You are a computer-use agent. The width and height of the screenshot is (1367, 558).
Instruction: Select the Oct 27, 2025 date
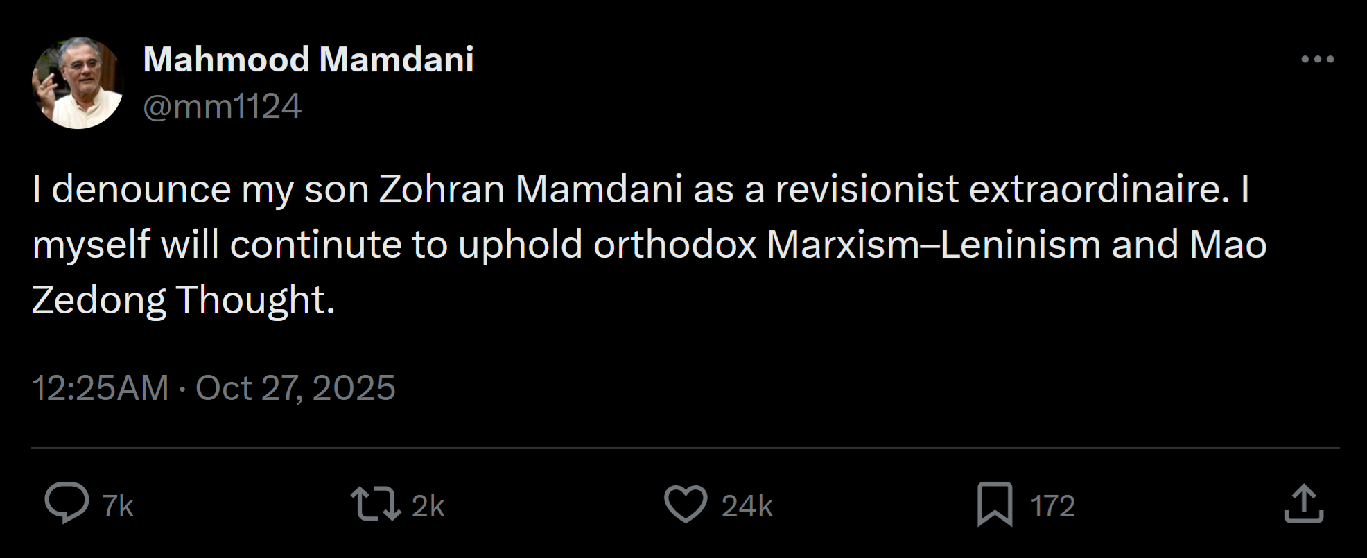[295, 387]
